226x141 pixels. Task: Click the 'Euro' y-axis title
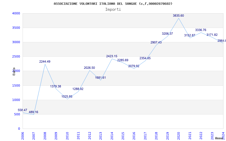pyautogui.click(x=14, y=71)
